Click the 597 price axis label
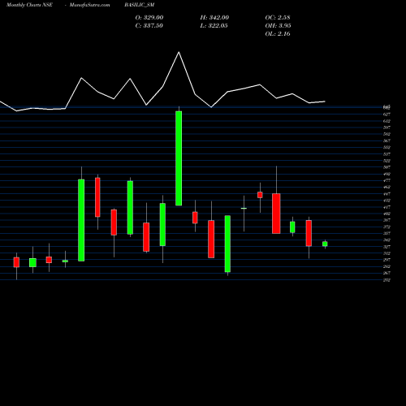Viewport: 406px width, 406px height. pos(387,127)
